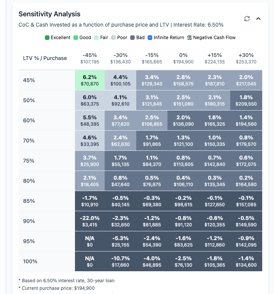Click the 2.0% cell showing $136,090
Image resolution: width=274 pixels, height=294 pixels.
(x=183, y=120)
